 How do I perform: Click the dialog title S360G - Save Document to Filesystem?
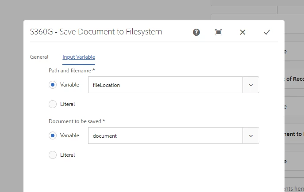click(x=96, y=32)
